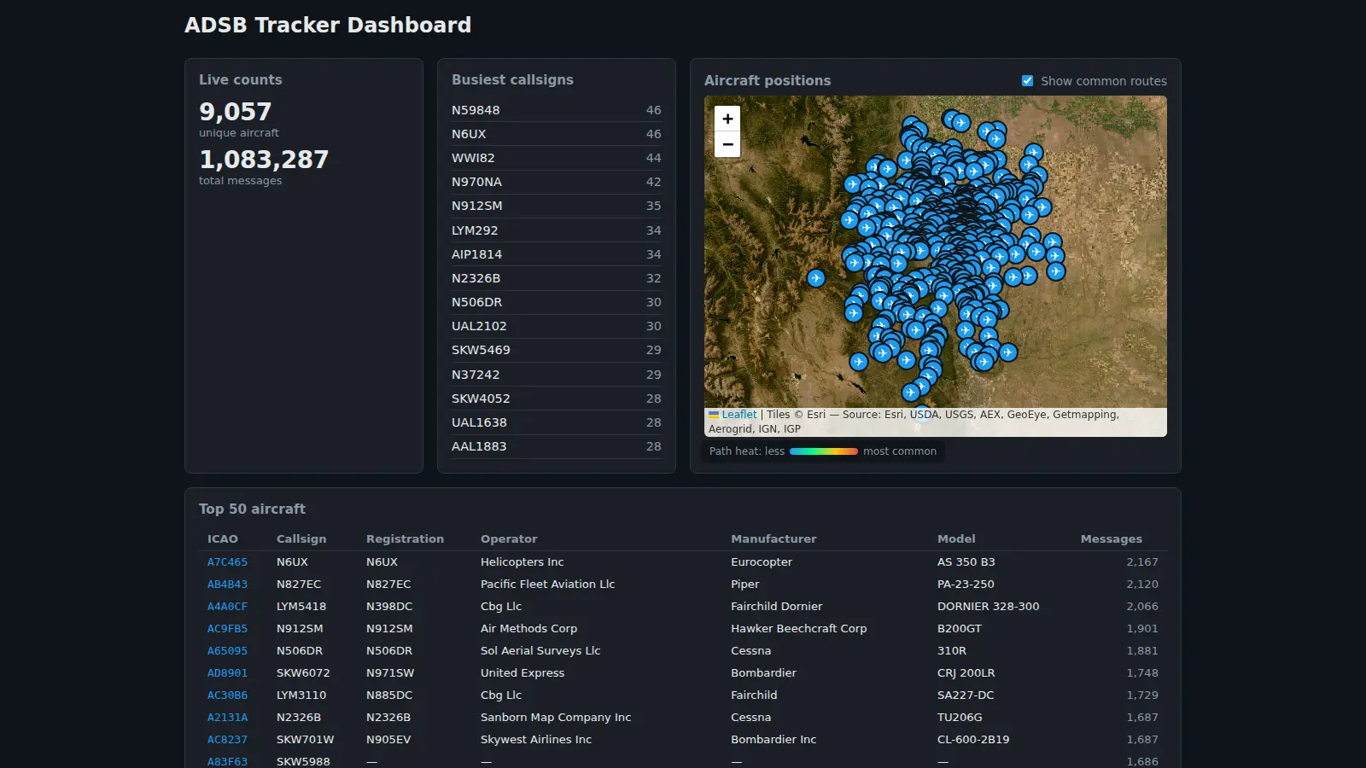
Task: Click the Messages column header
Action: [1111, 539]
